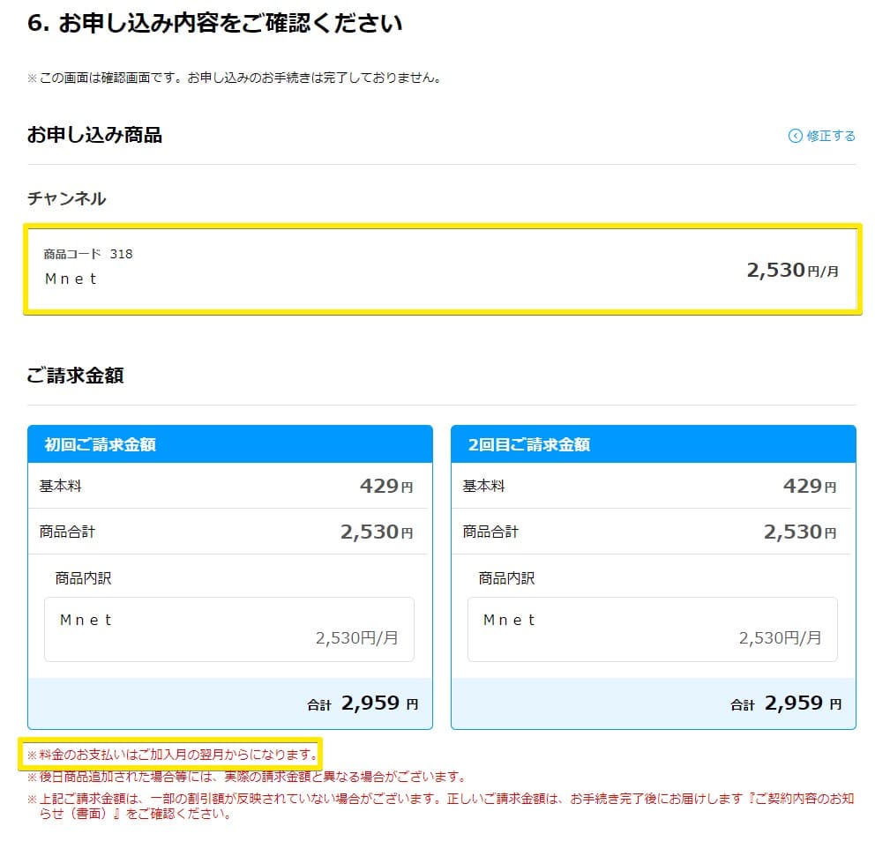Click 商品内訳 label in the 2回目 card
Viewport: 890px width, 841px height.
pyautogui.click(x=506, y=578)
